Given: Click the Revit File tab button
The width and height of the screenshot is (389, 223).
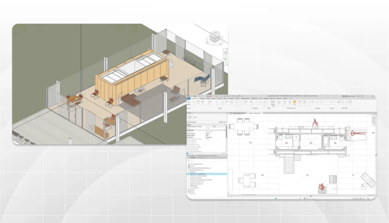Looking at the screenshot, I should coord(188,98).
